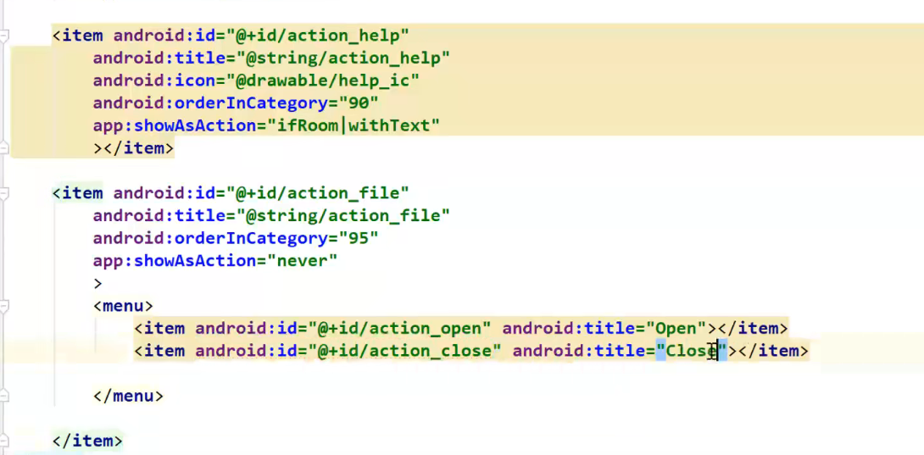Click android:title attribute on action_open line
924x455 pixels.
[x=569, y=328]
